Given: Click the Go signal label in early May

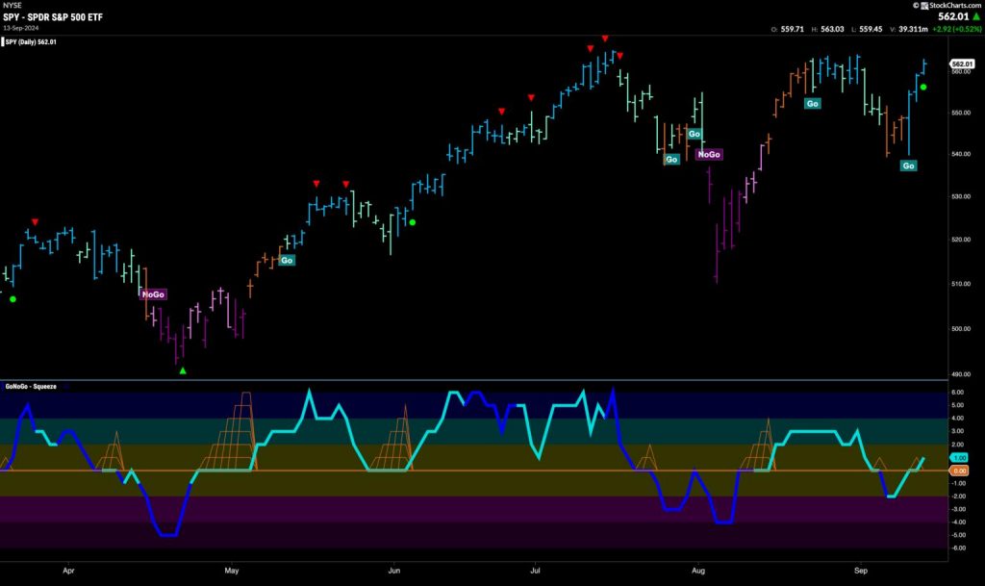Looking at the screenshot, I should 287,260.
